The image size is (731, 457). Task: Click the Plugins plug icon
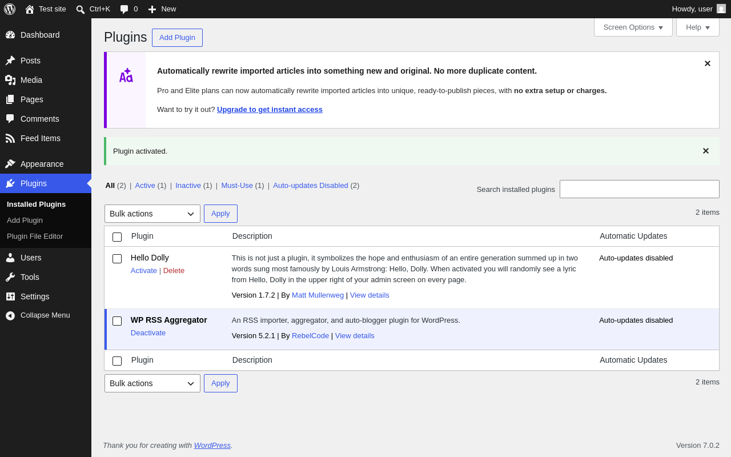tap(10, 183)
